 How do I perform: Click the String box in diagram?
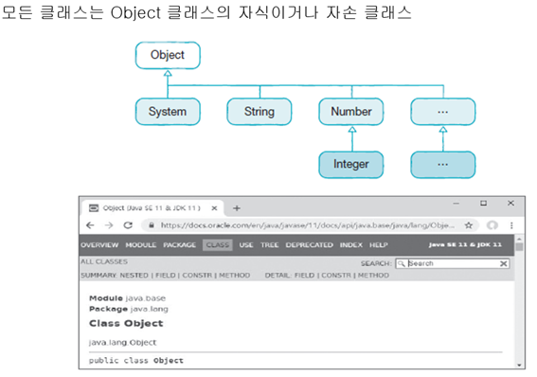[260, 112]
